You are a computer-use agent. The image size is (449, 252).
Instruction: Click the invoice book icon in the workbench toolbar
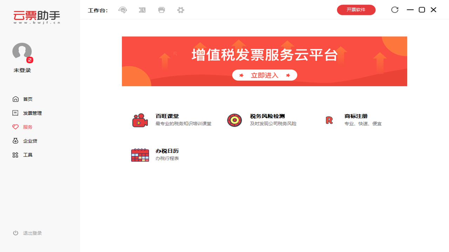(142, 10)
